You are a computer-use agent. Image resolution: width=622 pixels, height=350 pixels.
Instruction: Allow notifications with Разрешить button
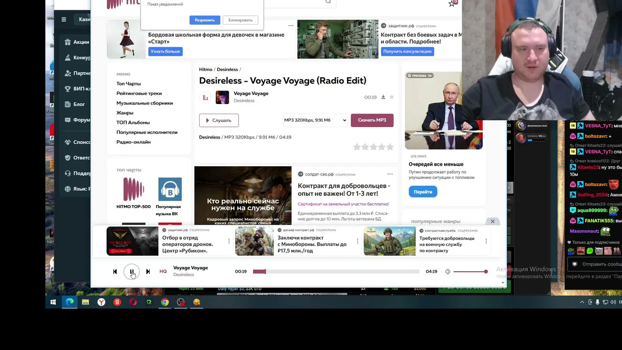pos(205,20)
